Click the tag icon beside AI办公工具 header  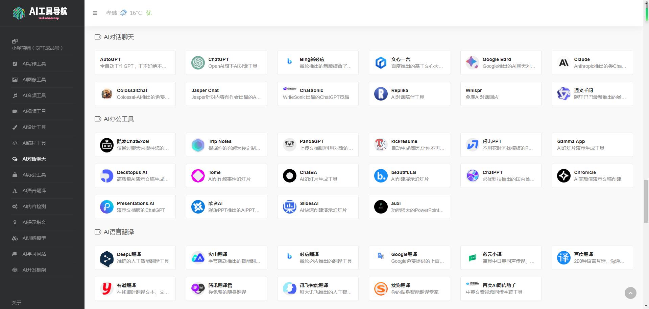(97, 119)
